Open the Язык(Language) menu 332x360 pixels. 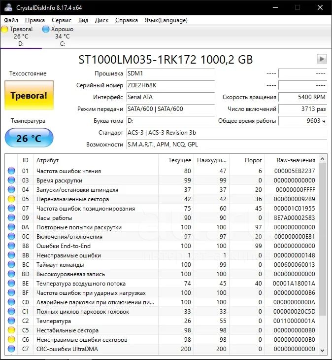[166, 20]
